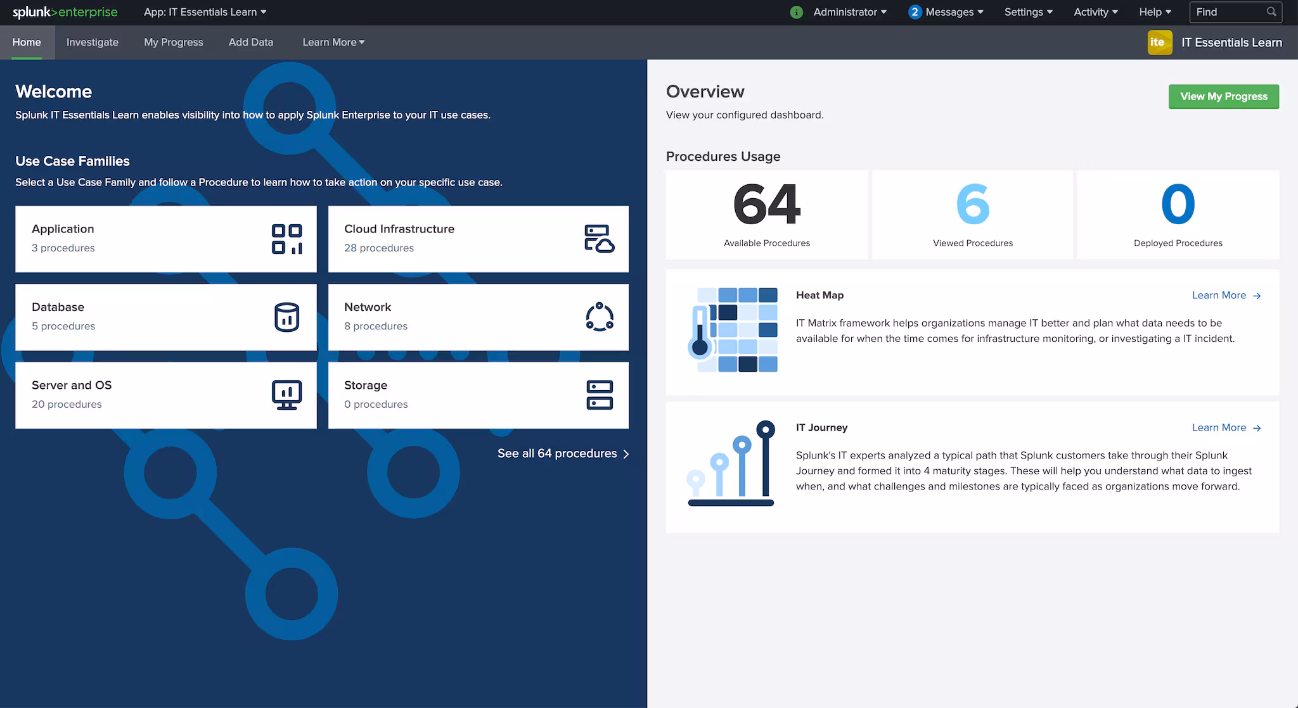The height and width of the screenshot is (708, 1298).
Task: Click the Server and OS monitor icon
Action: click(287, 394)
